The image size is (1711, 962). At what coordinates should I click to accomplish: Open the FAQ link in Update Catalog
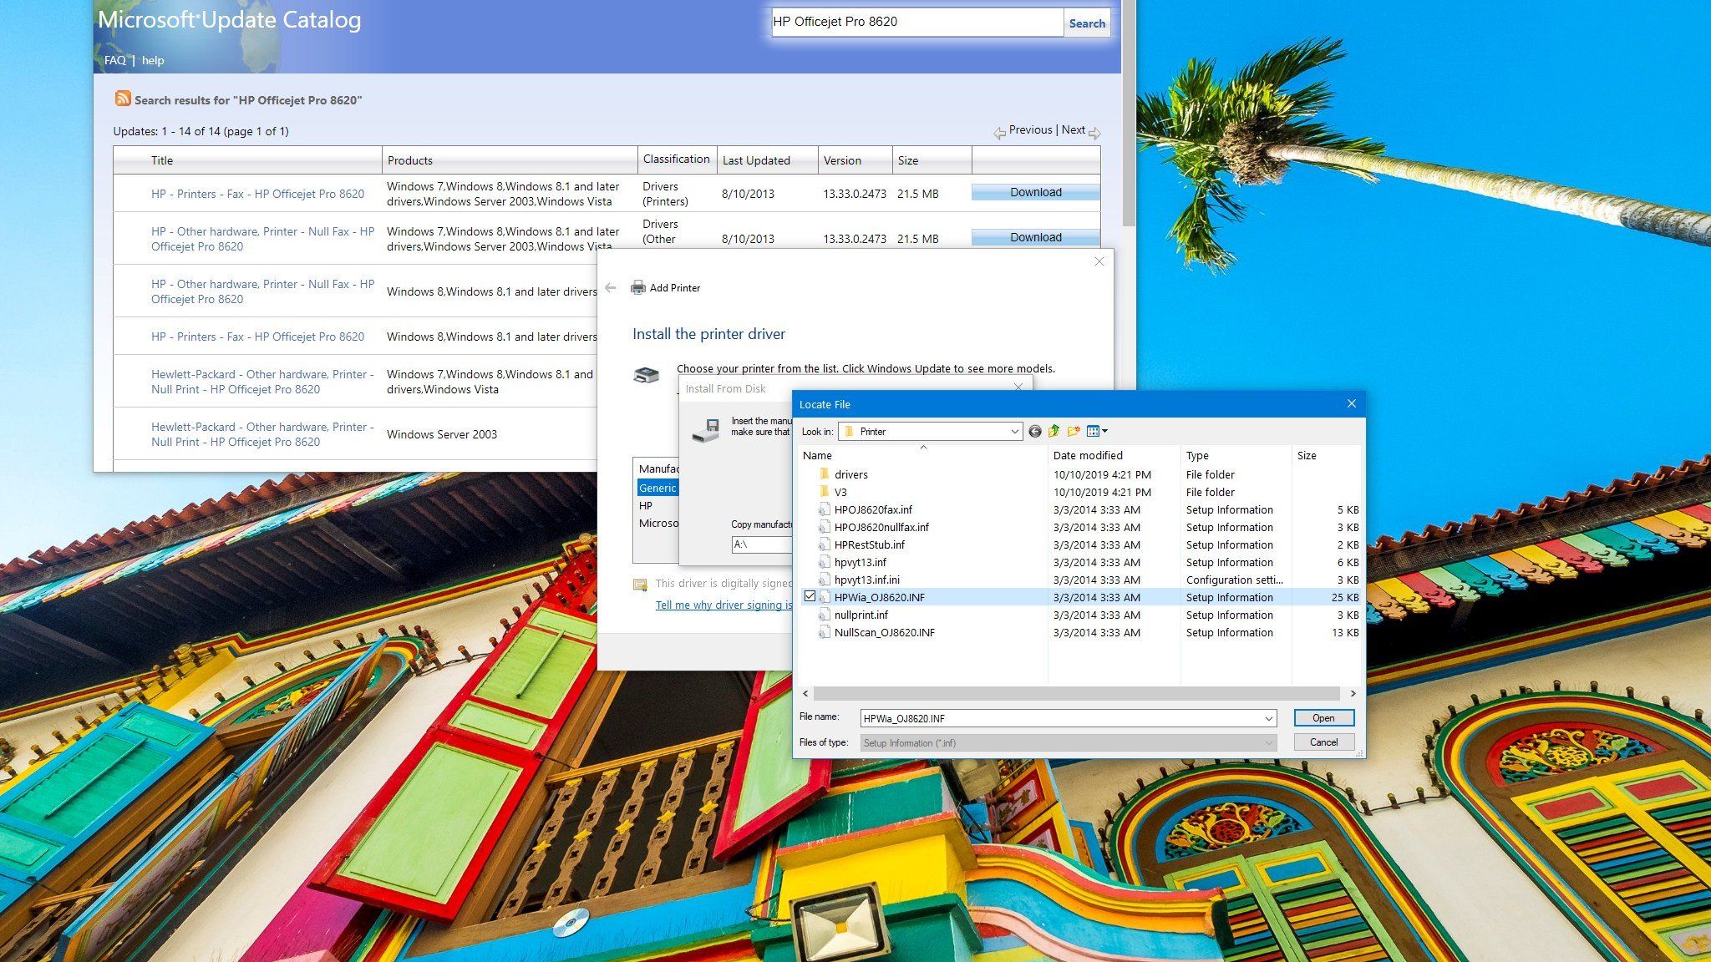pyautogui.click(x=114, y=60)
